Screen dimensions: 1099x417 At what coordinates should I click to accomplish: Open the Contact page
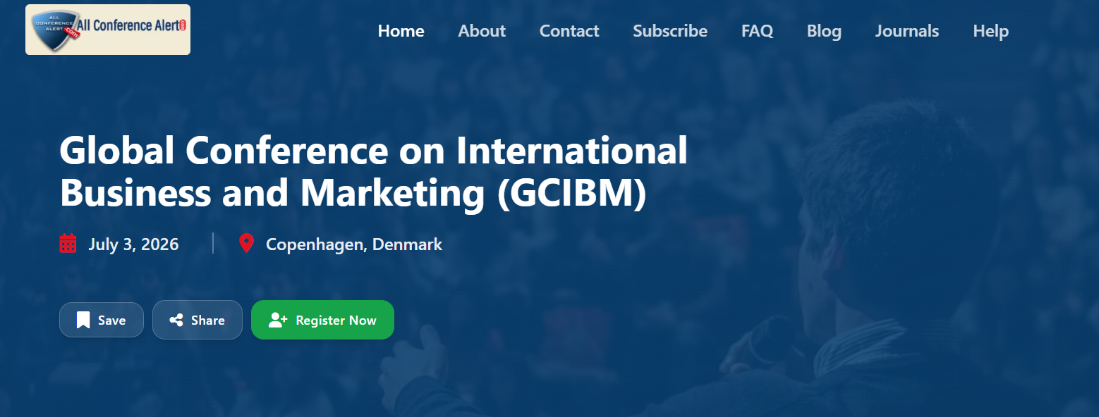click(569, 31)
